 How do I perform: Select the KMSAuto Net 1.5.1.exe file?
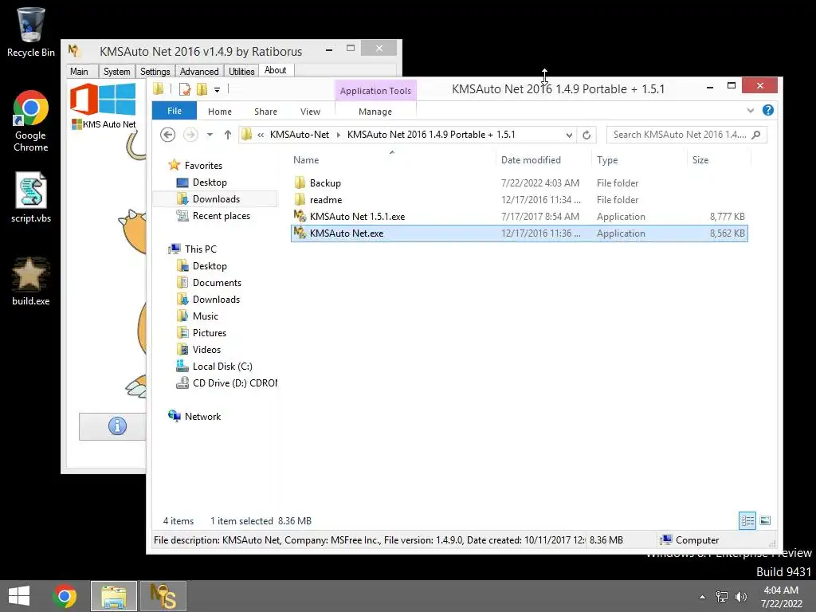click(520, 217)
